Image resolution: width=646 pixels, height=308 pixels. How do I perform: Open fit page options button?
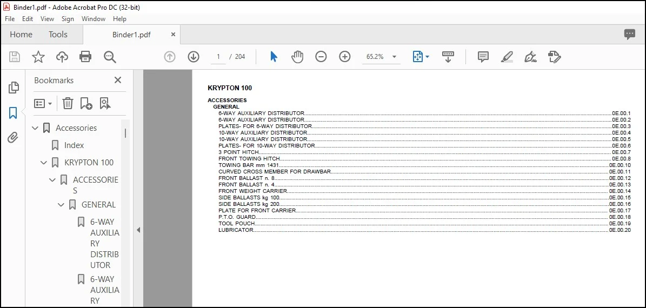pyautogui.click(x=421, y=57)
